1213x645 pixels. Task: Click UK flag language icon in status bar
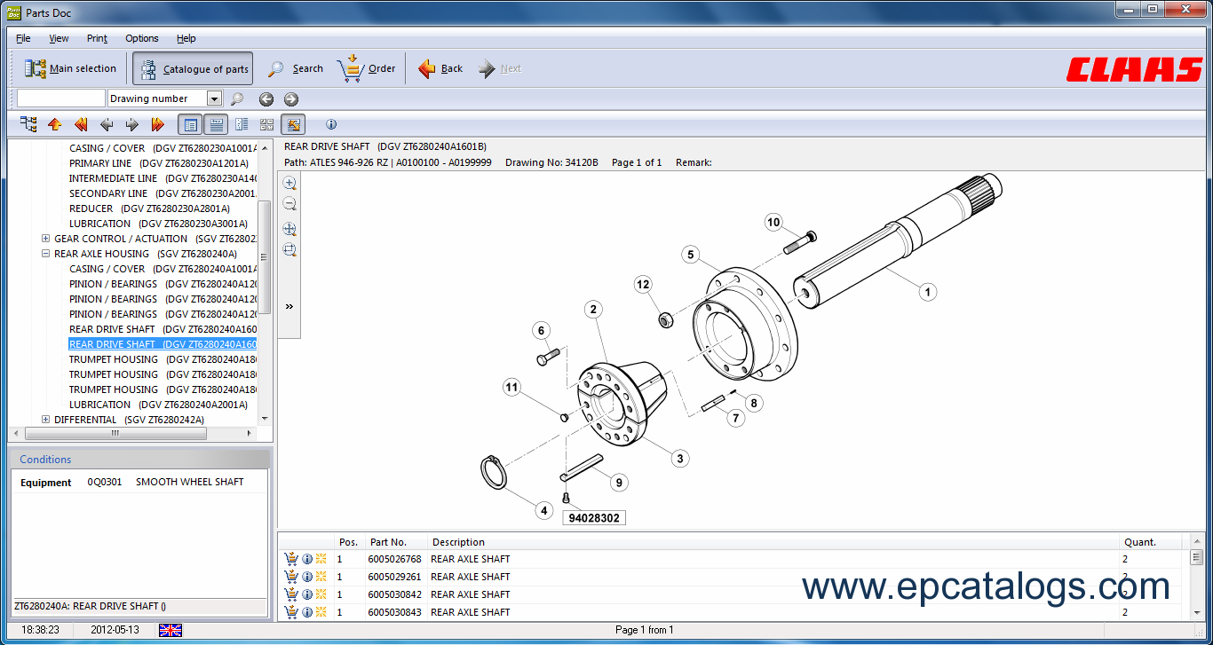click(x=170, y=630)
